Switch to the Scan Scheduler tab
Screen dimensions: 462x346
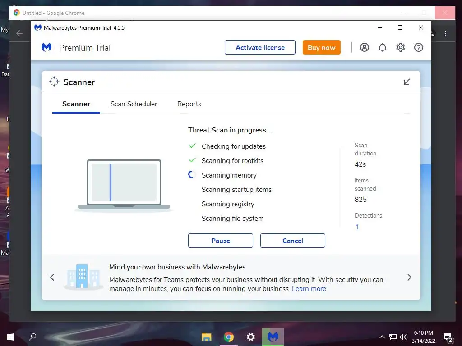pyautogui.click(x=134, y=104)
